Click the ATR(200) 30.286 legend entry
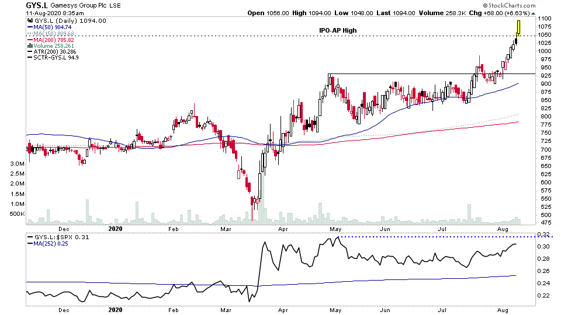 coord(52,52)
